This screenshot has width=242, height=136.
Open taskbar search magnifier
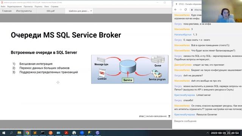point(11,133)
